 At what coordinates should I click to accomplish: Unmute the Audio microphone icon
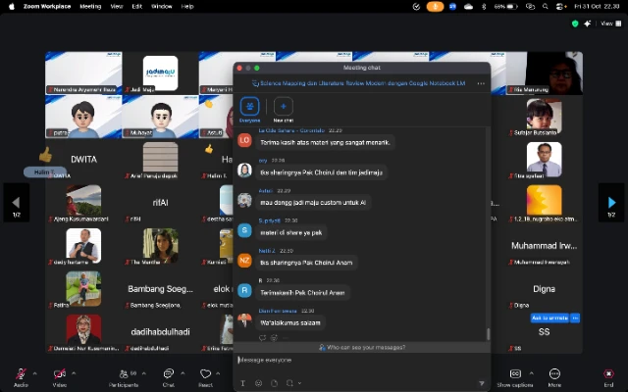click(21, 374)
